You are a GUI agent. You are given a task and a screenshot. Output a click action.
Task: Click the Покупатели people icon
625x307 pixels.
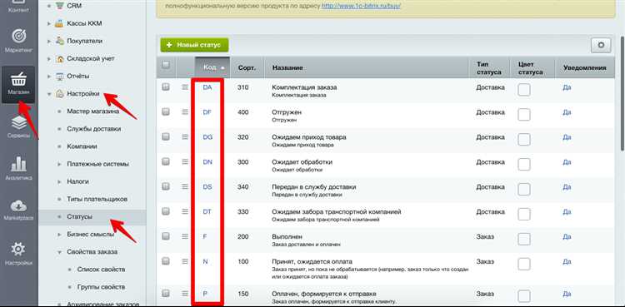point(59,41)
